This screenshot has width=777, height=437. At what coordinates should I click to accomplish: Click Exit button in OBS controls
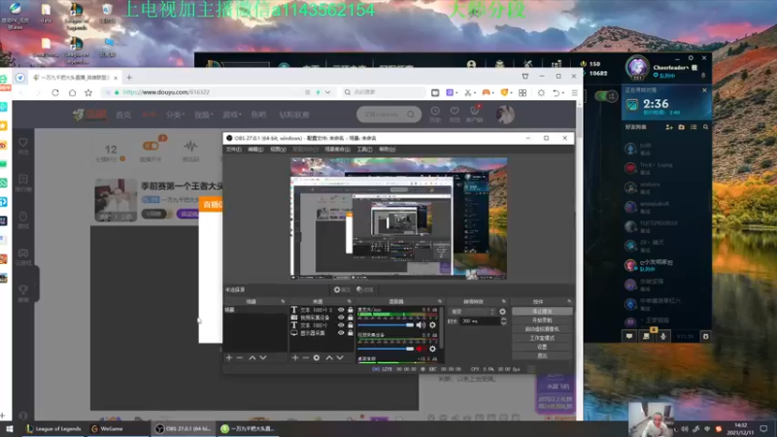[x=542, y=355]
